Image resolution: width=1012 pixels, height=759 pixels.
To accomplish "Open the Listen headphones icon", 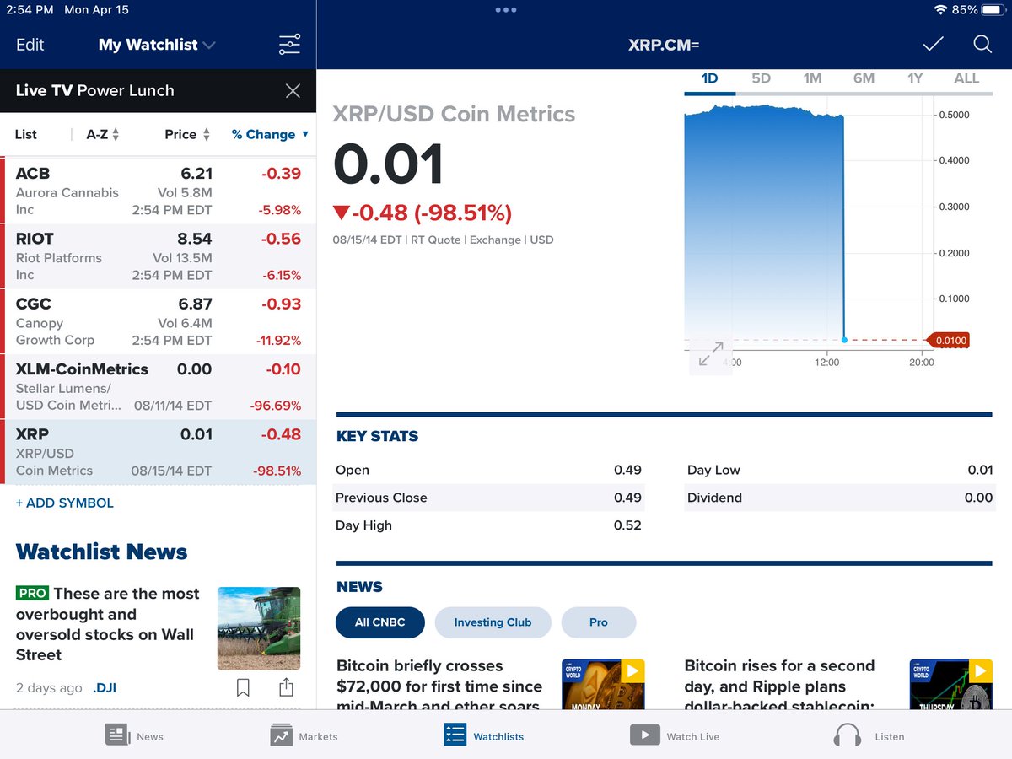I will 847,735.
